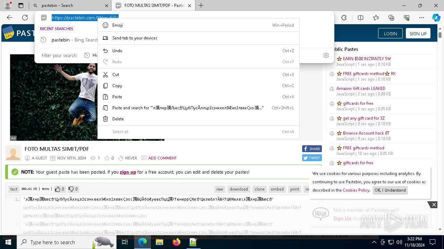
Task: Click the thumbs down dislike icon
Action: pyautogui.click(x=71, y=189)
